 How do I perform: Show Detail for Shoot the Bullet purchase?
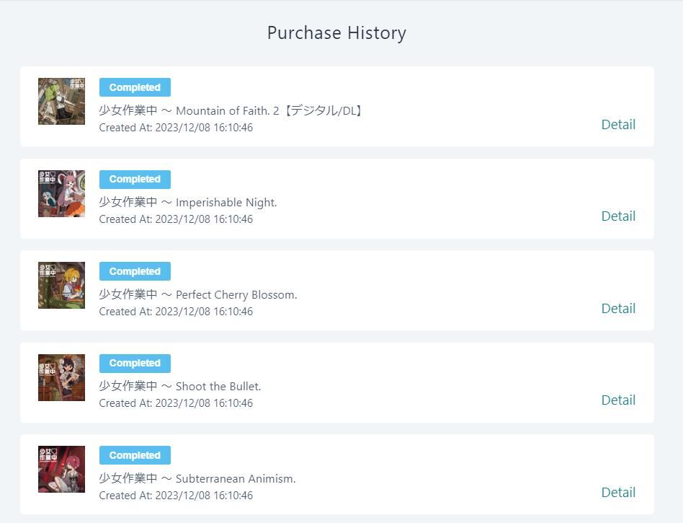pyautogui.click(x=617, y=400)
